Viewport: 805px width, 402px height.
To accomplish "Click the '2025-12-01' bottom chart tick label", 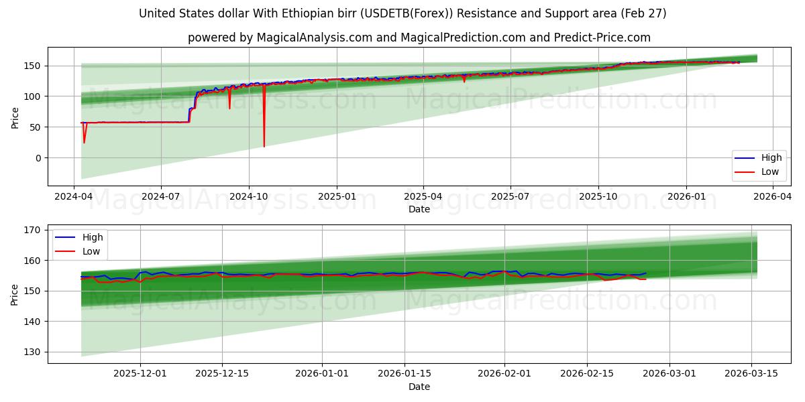I will 140,375.
